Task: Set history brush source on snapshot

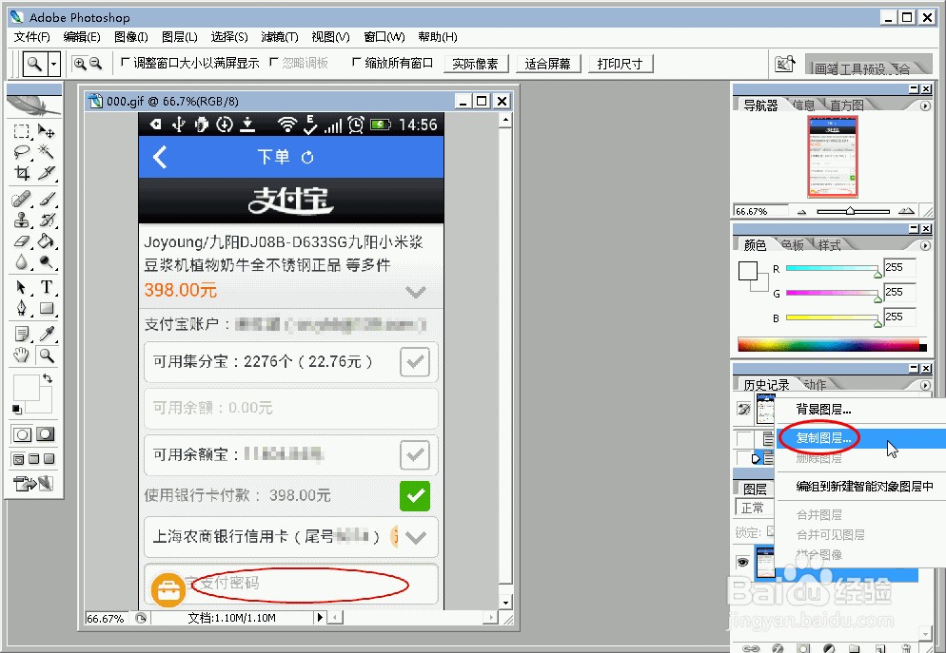Action: [744, 409]
